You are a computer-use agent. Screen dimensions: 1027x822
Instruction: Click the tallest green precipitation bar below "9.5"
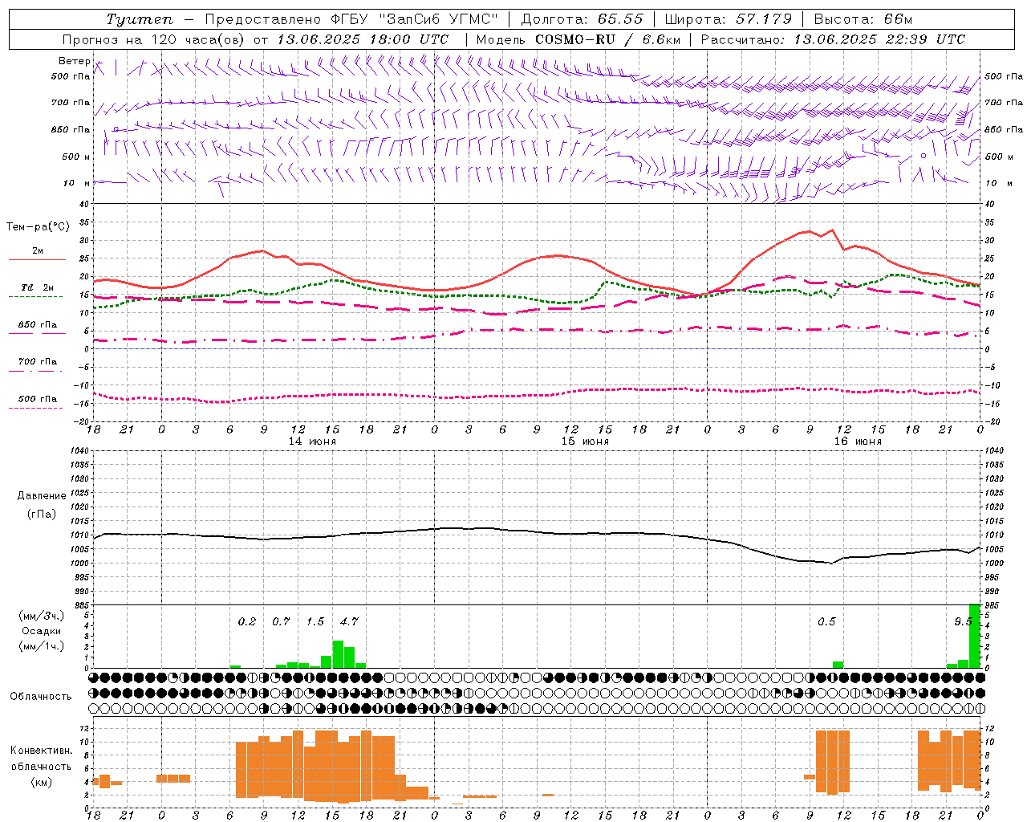point(975,636)
